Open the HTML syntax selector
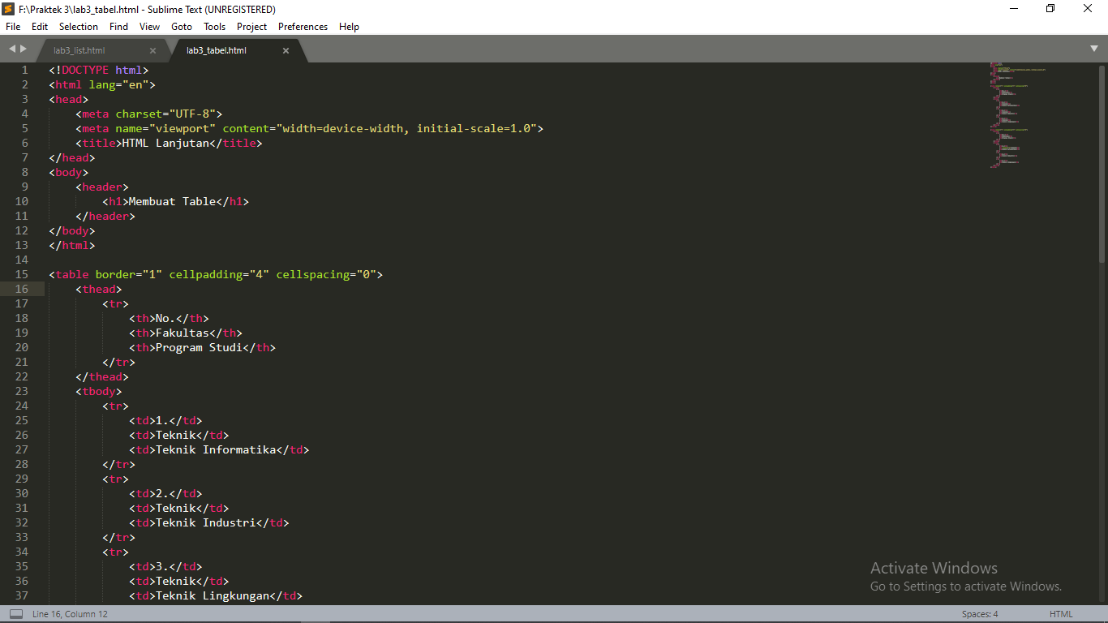1108x623 pixels. pos(1060,614)
